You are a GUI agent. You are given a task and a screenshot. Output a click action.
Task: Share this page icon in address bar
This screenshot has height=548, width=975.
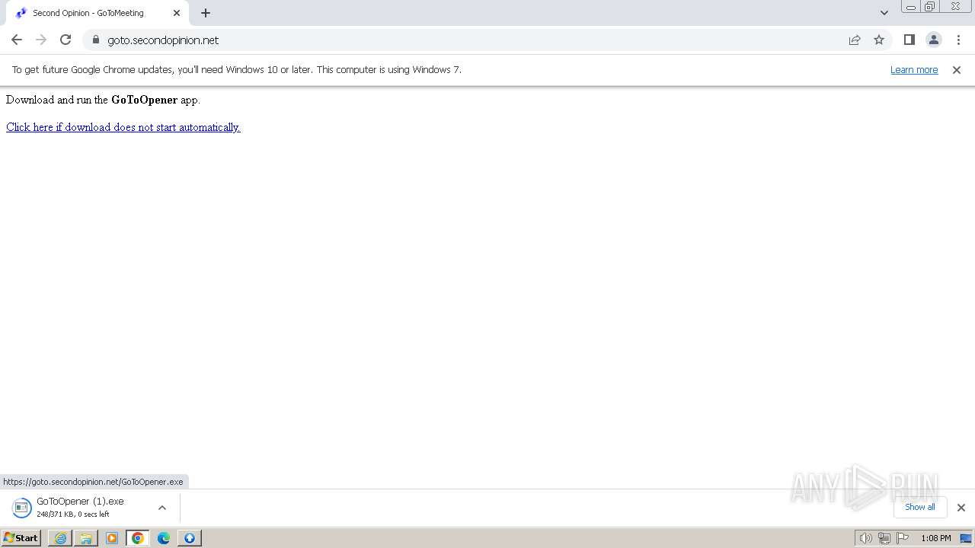click(855, 40)
